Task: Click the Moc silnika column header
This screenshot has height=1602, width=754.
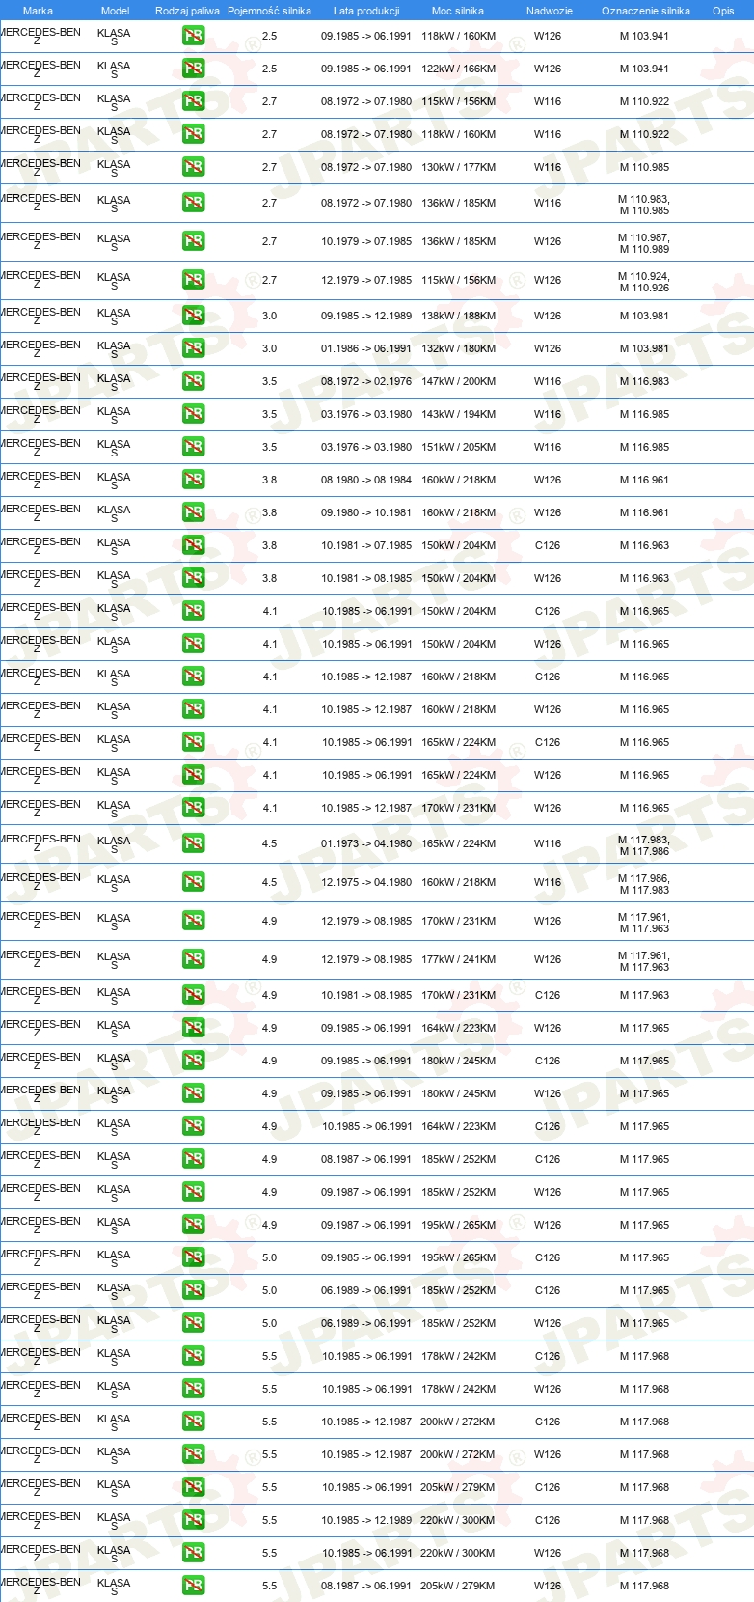Action: pos(458,11)
